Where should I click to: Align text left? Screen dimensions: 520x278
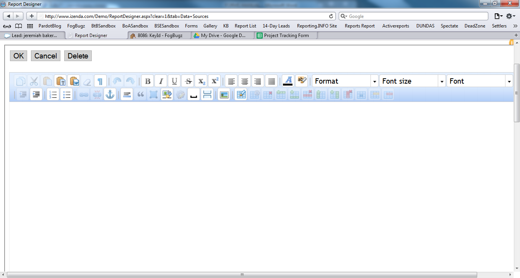coord(231,81)
